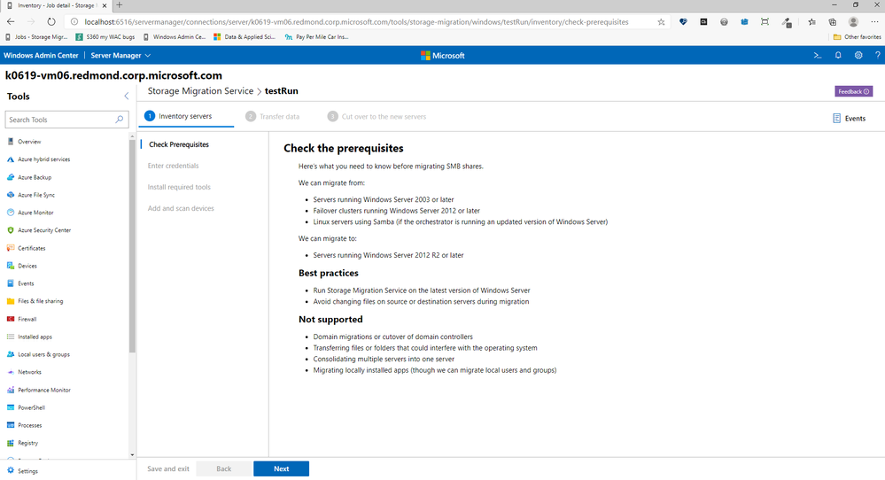The image size is (885, 480).
Task: Collapse the Tools pane chevron
Action: [127, 97]
